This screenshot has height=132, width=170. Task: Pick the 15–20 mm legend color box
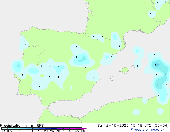42,128
